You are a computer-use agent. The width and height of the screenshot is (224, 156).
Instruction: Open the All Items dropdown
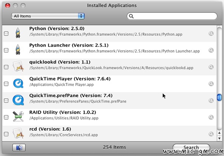click(x=48, y=16)
